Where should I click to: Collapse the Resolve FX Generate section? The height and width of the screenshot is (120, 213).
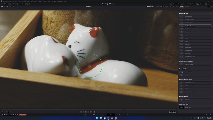[x=211, y=69]
